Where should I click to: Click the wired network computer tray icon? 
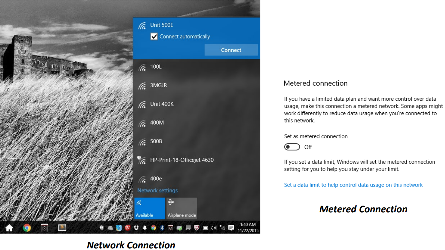pyautogui.click(x=188, y=228)
